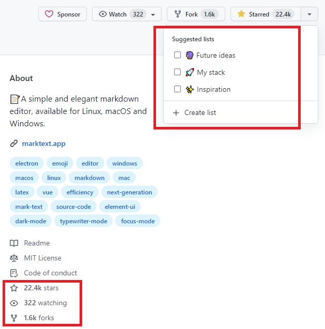This screenshot has height=329, width=325.
Task: Click the Code of conduct icon
Action: pyautogui.click(x=14, y=273)
